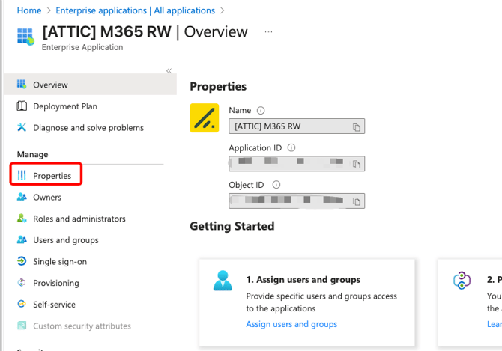Go to Diagnose and solve problems
The image size is (502, 351).
(x=88, y=128)
